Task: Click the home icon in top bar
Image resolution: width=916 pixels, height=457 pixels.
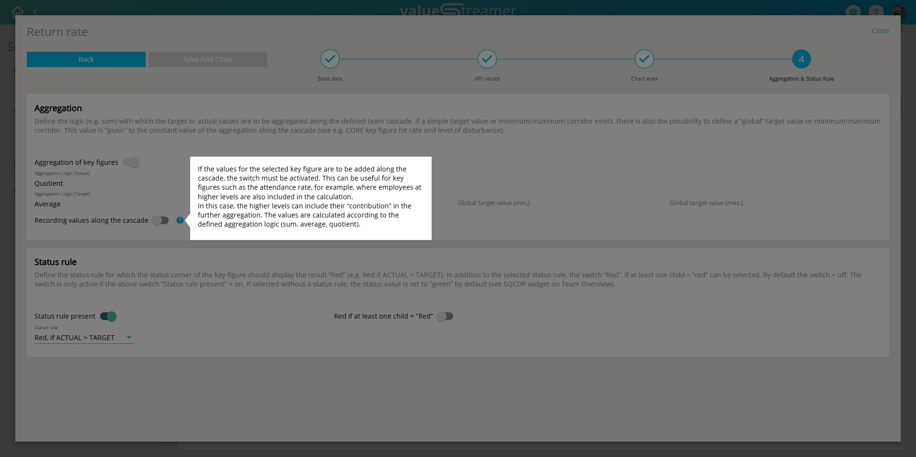Action: click(x=18, y=11)
